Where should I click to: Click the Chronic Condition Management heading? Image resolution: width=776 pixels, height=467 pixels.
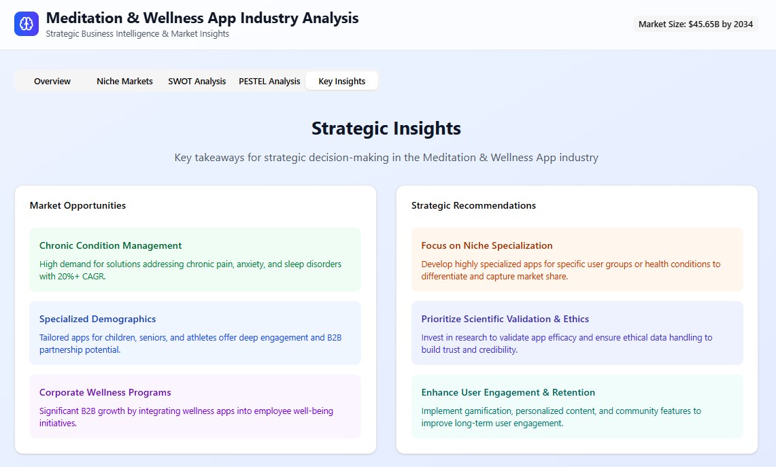111,245
